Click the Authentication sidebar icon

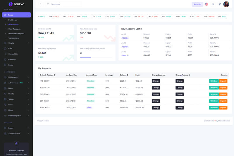(5, 133)
